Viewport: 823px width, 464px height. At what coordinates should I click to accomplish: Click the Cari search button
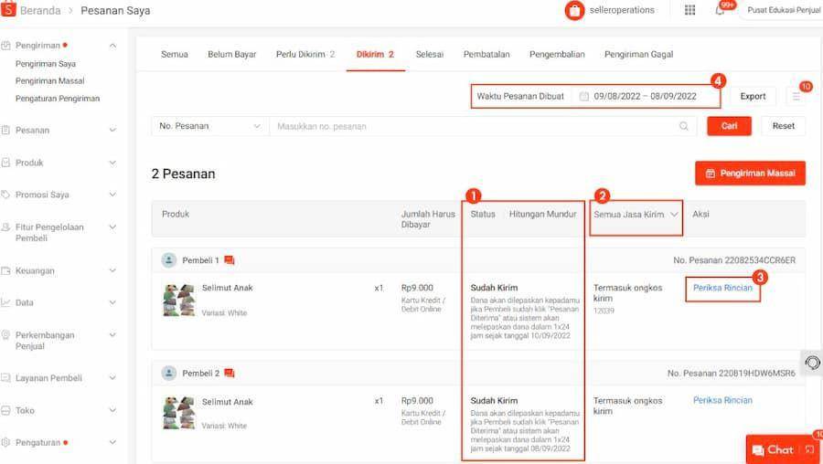[729, 126]
